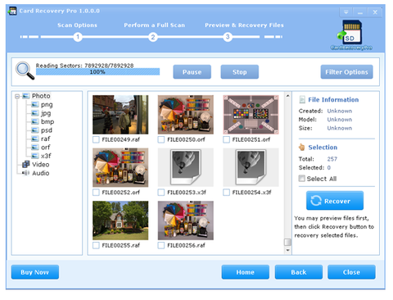Open Filter Options
The width and height of the screenshot is (393, 300).
point(346,72)
